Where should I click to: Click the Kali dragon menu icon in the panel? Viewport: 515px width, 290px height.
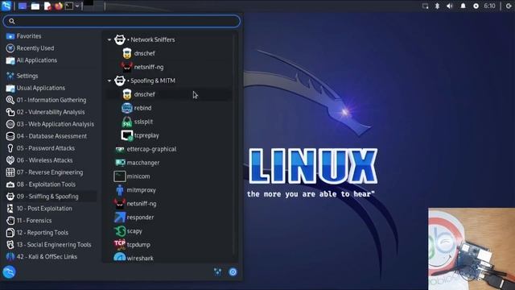click(6, 6)
